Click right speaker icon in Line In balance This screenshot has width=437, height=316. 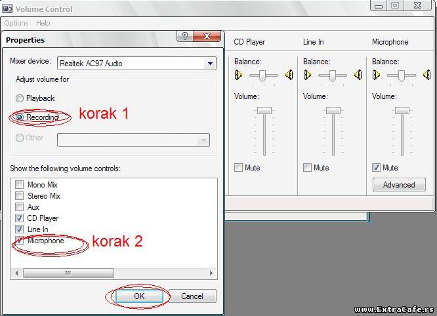(358, 75)
